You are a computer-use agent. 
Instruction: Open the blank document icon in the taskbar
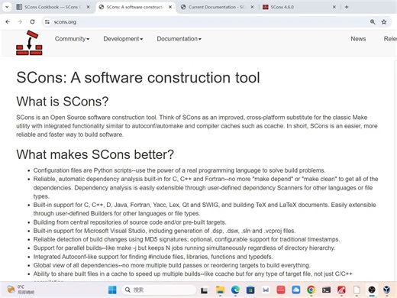pyautogui.click(x=357, y=290)
